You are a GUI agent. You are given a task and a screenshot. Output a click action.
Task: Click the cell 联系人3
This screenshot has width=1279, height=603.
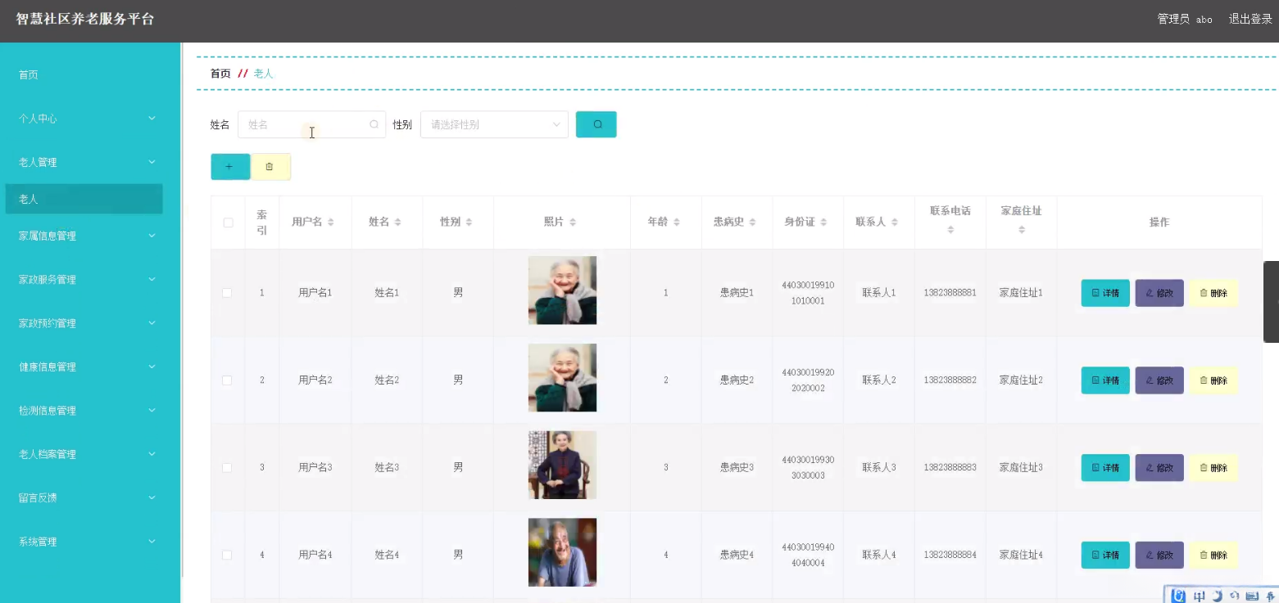[879, 468]
